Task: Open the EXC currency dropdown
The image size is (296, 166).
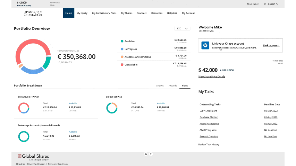Action: coord(182,28)
